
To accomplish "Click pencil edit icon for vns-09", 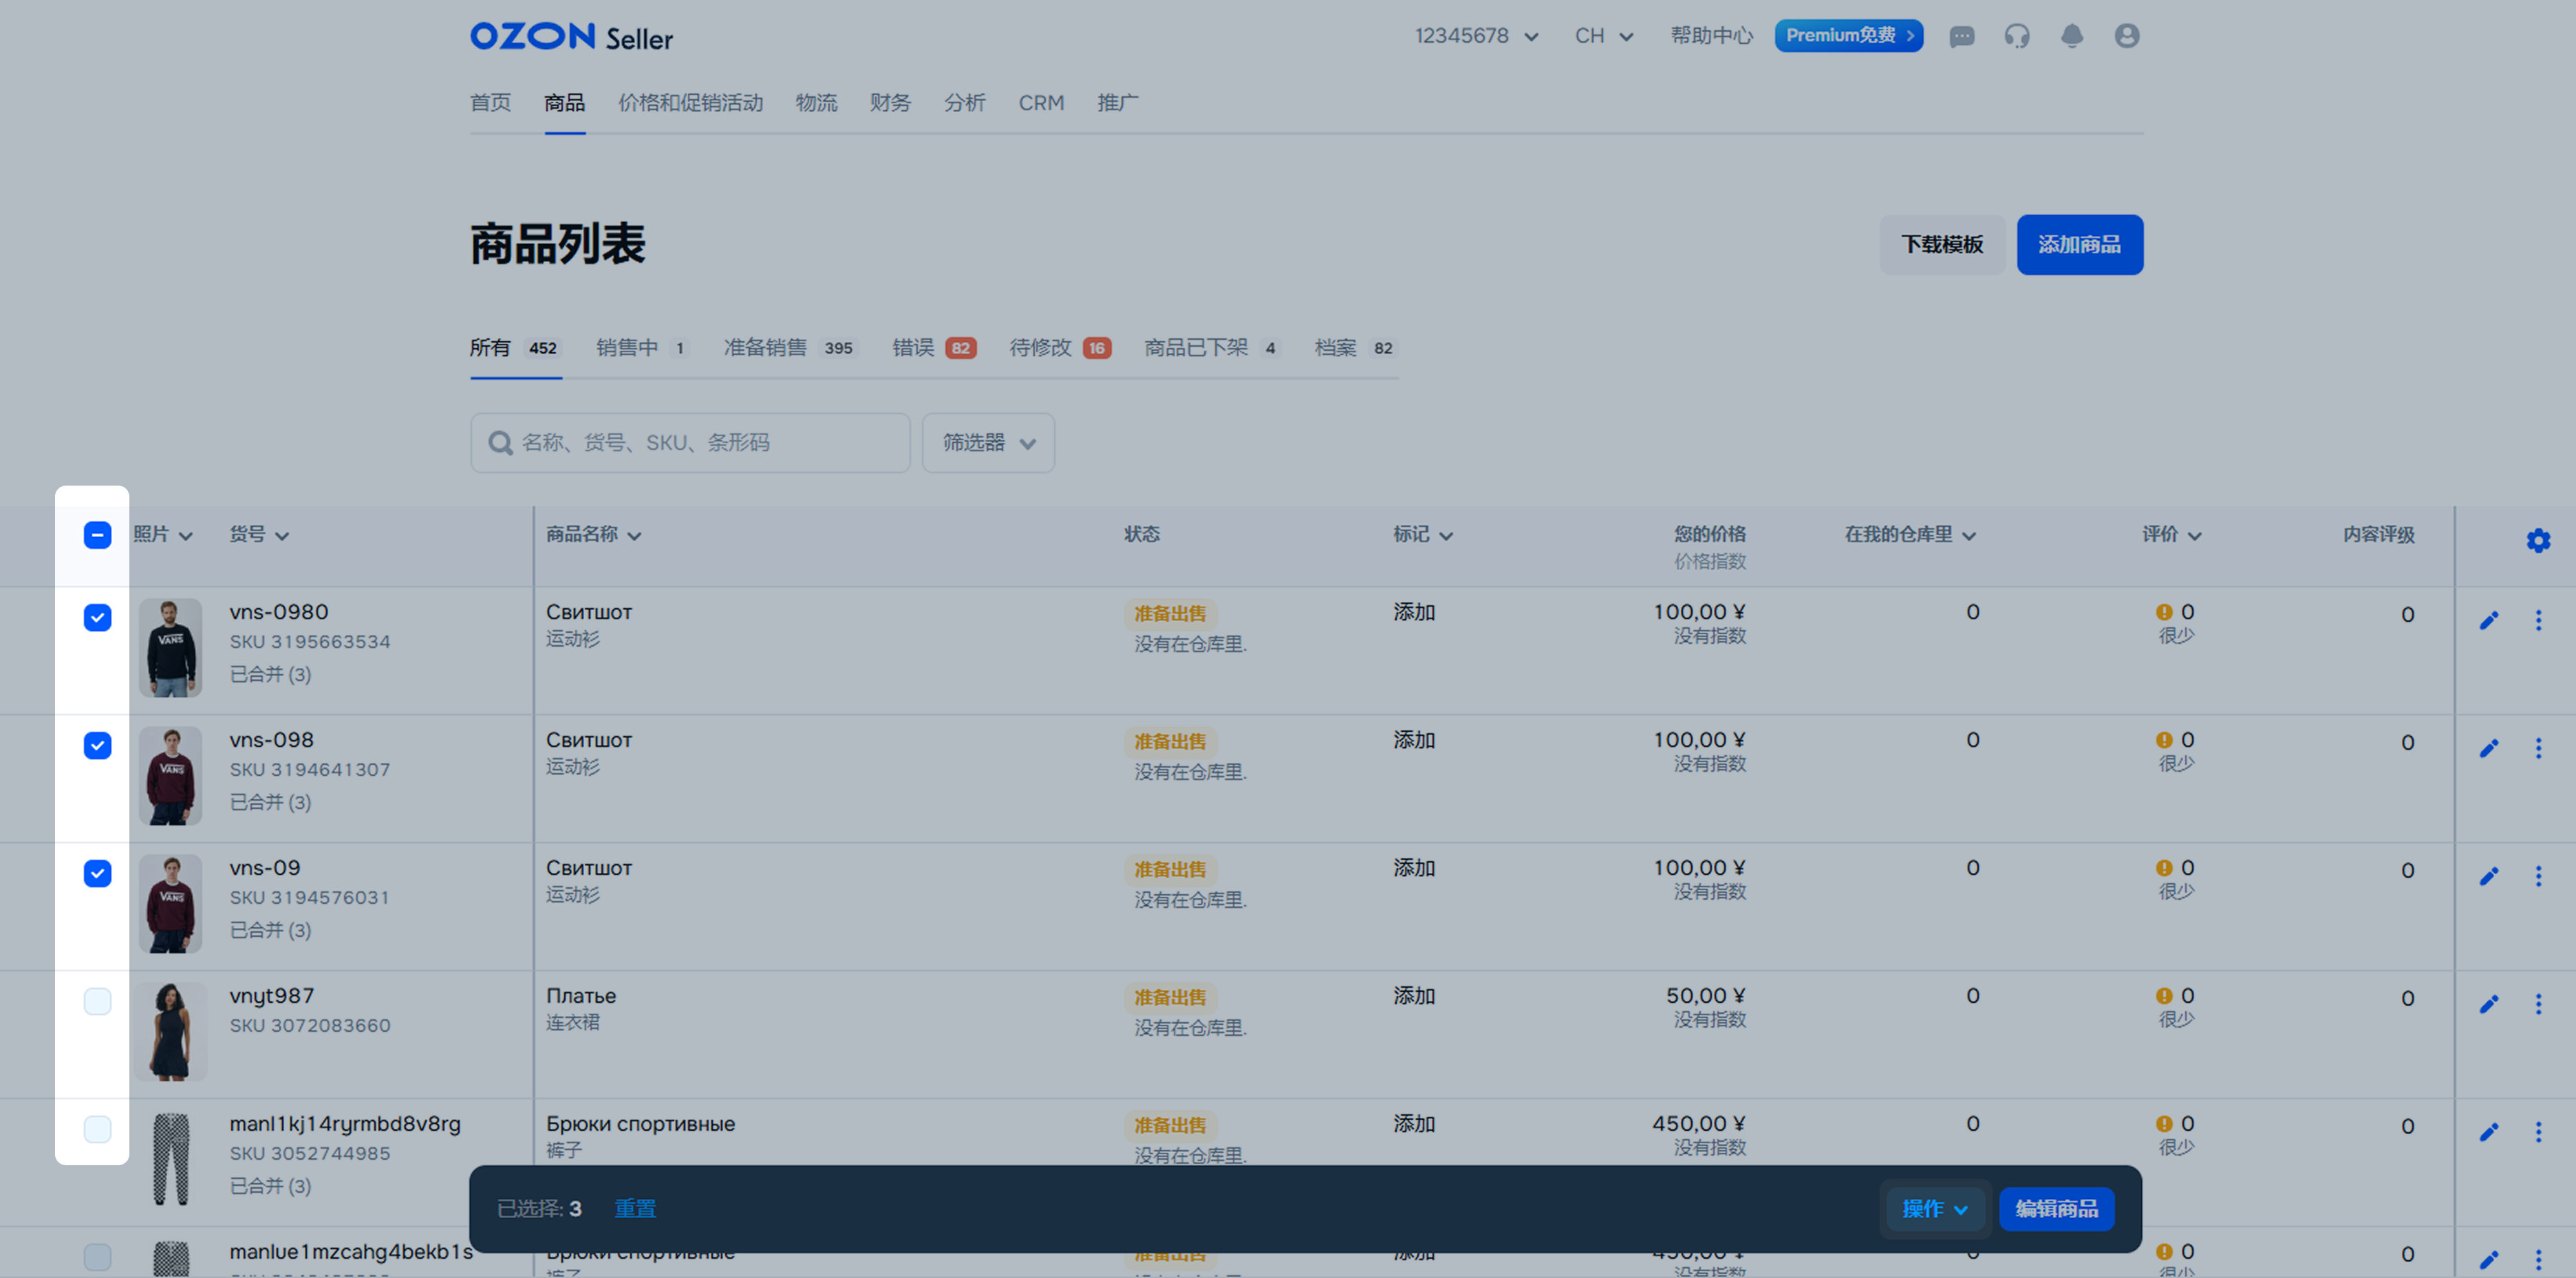I will tap(2488, 877).
